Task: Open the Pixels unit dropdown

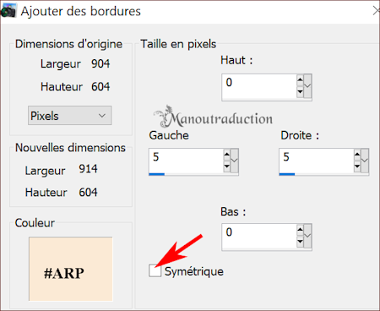Action: tap(70, 116)
